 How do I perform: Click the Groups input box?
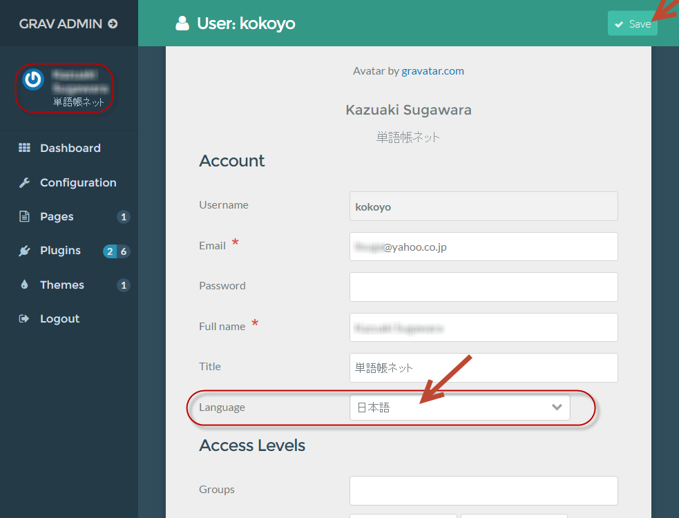click(x=484, y=490)
